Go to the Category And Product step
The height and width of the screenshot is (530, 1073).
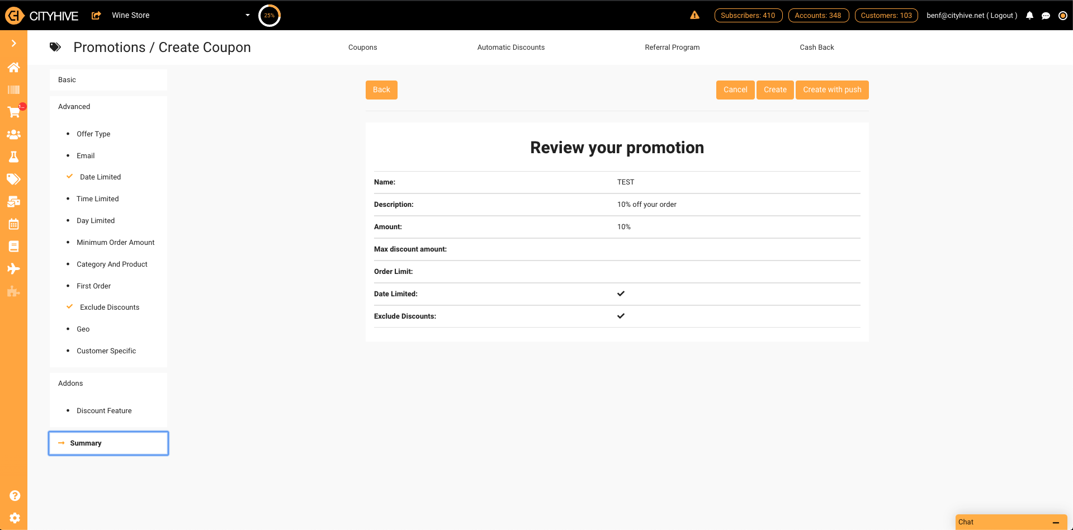click(112, 264)
